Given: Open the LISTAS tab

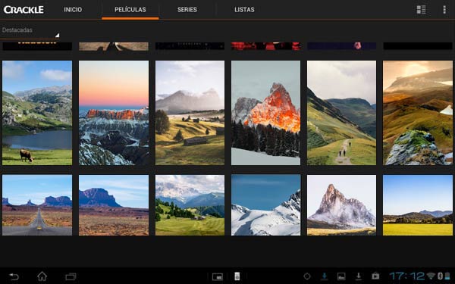Looking at the screenshot, I should 244,10.
